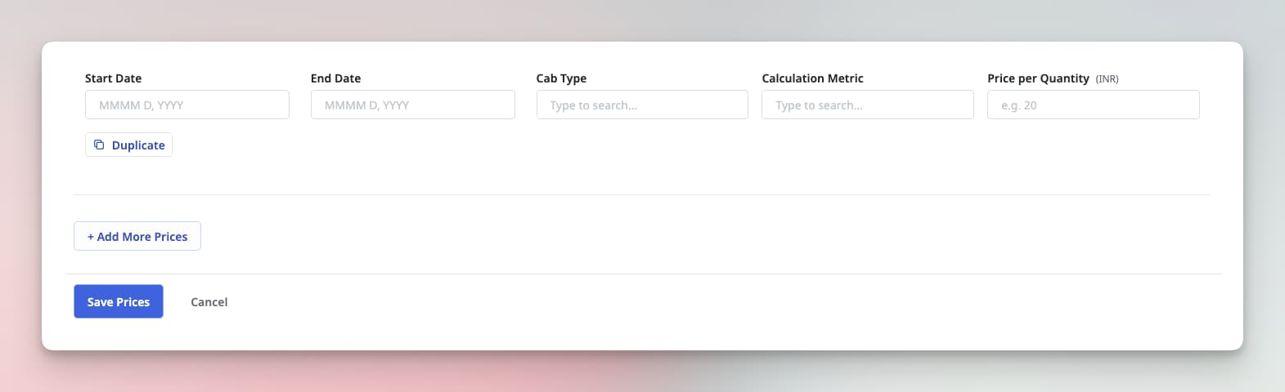The width and height of the screenshot is (1285, 392).
Task: Click the divider line above Save Prices
Action: [643, 274]
